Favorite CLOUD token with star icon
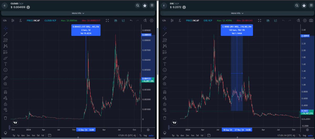Image resolution: width=315 pixels, height=139 pixels. coord(145,5)
